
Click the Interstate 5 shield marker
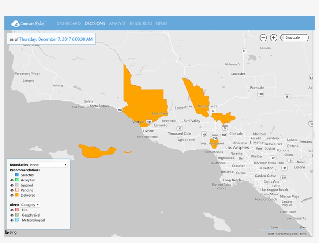coord(225,128)
